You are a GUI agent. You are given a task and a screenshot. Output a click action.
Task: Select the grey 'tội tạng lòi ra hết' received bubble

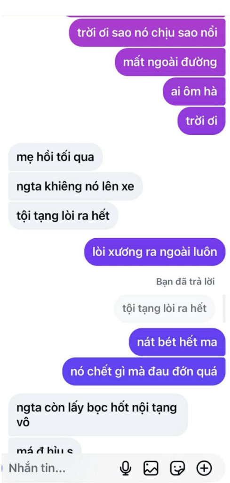click(63, 216)
